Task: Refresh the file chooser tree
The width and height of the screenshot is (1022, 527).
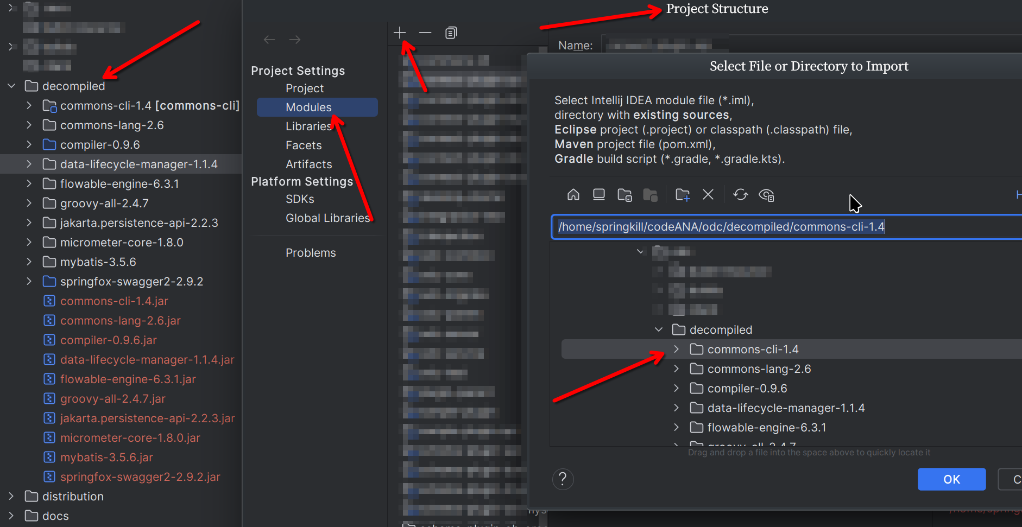Action: coord(741,194)
